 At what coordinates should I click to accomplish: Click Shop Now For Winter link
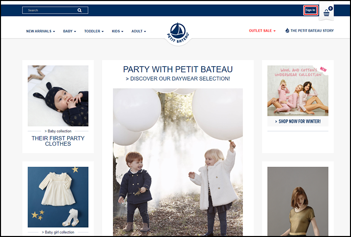(x=298, y=121)
